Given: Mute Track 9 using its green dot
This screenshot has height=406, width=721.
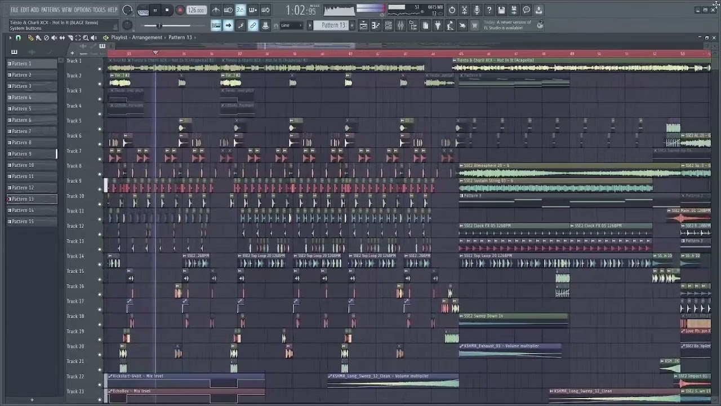Looking at the screenshot, I should 100,189.
